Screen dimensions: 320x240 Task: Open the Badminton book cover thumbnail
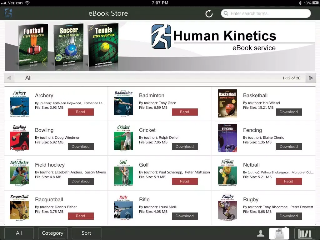coord(123,103)
